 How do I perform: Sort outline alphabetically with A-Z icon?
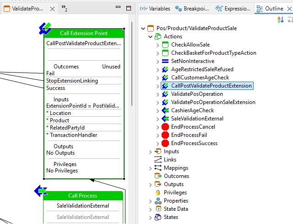(x=281, y=20)
